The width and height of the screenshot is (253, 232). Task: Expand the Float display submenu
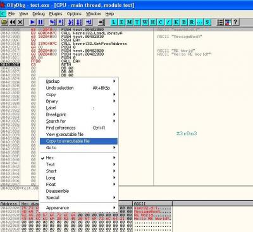tap(78, 184)
